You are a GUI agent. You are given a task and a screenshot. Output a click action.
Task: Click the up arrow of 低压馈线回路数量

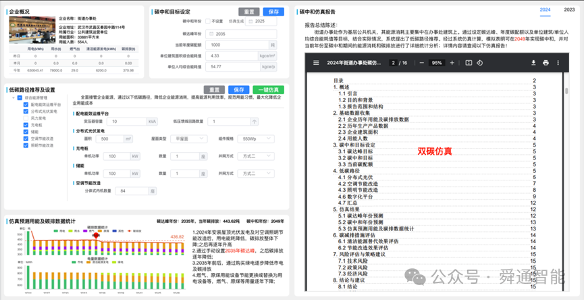coord(255,122)
